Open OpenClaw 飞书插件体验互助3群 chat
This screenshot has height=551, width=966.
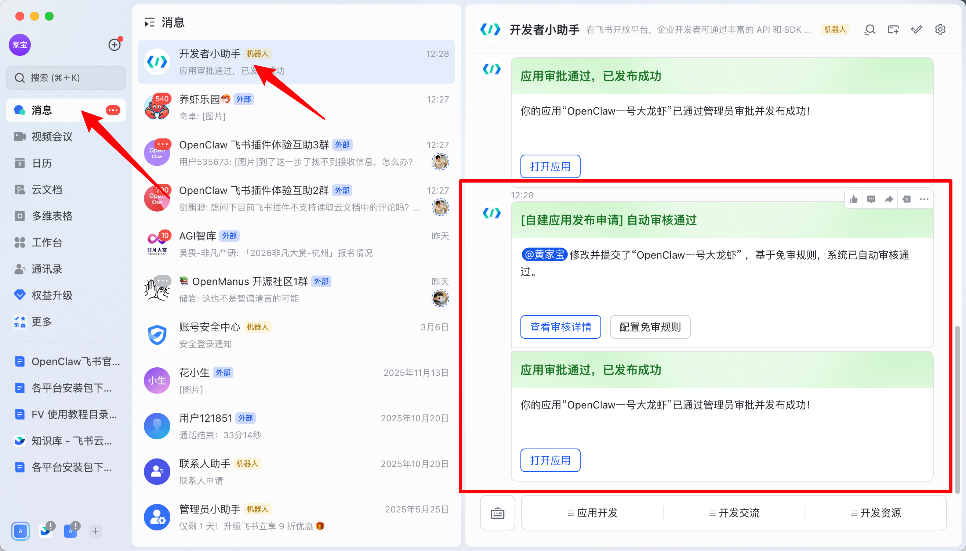(x=297, y=153)
